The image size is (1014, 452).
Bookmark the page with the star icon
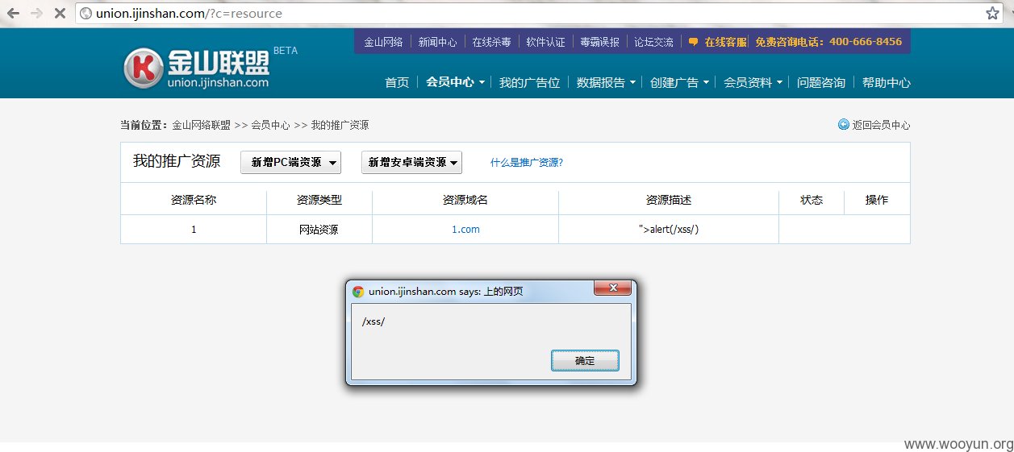pos(992,14)
